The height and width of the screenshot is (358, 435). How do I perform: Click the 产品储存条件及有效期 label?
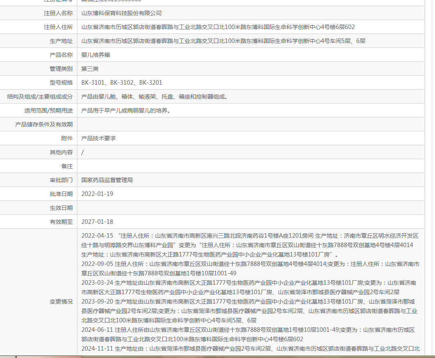coord(44,124)
